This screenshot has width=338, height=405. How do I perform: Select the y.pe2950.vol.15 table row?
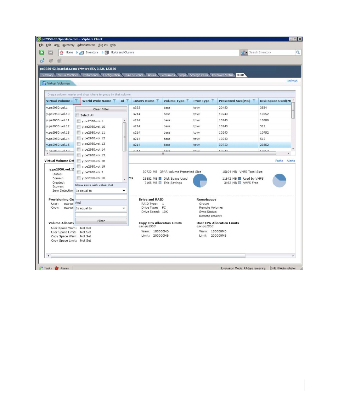pos(168,145)
